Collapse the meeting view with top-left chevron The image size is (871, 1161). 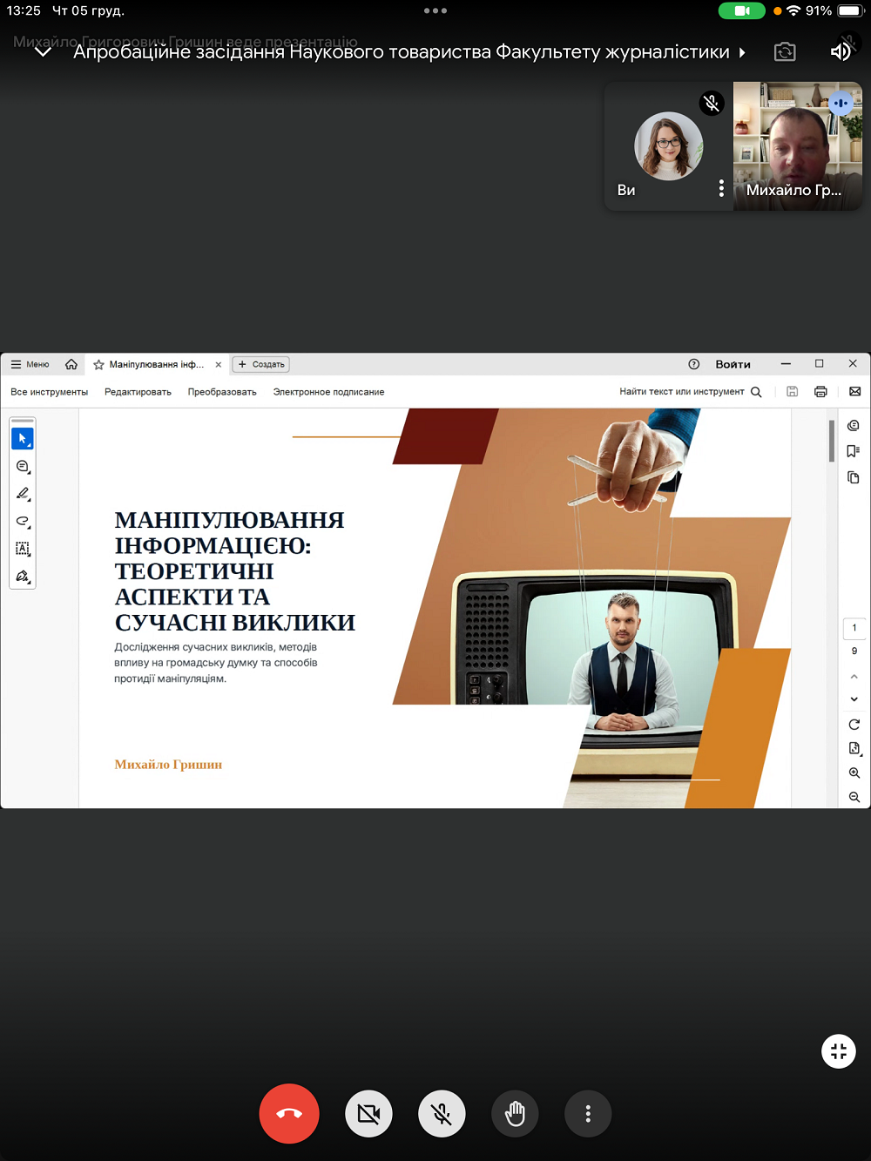click(x=42, y=52)
